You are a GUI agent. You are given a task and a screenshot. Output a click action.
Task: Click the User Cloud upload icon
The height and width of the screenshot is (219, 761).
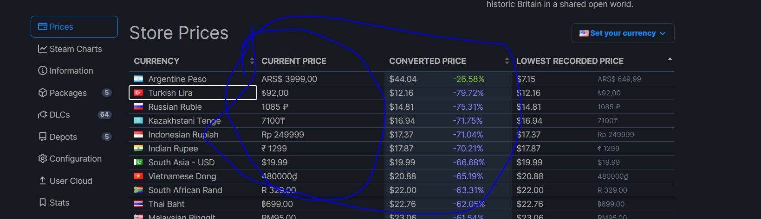click(x=43, y=181)
